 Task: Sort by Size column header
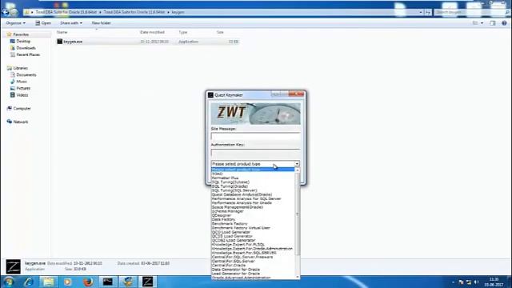pos(220,32)
